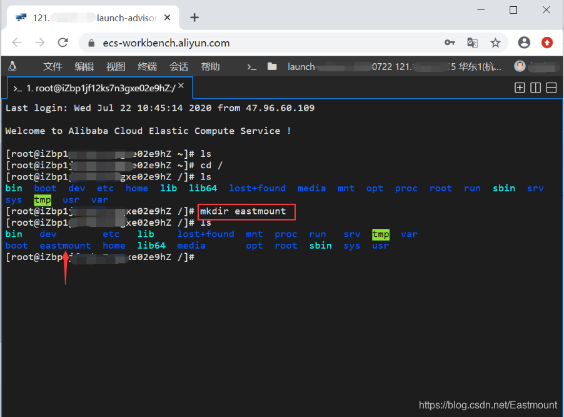The width and height of the screenshot is (564, 417).
Task: Open the 会话 menu
Action: click(x=179, y=66)
